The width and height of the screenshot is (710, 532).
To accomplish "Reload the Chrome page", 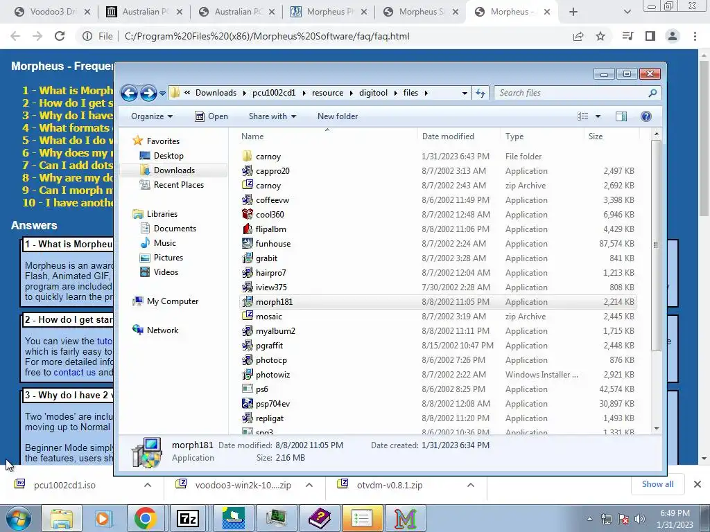I will 60,36.
